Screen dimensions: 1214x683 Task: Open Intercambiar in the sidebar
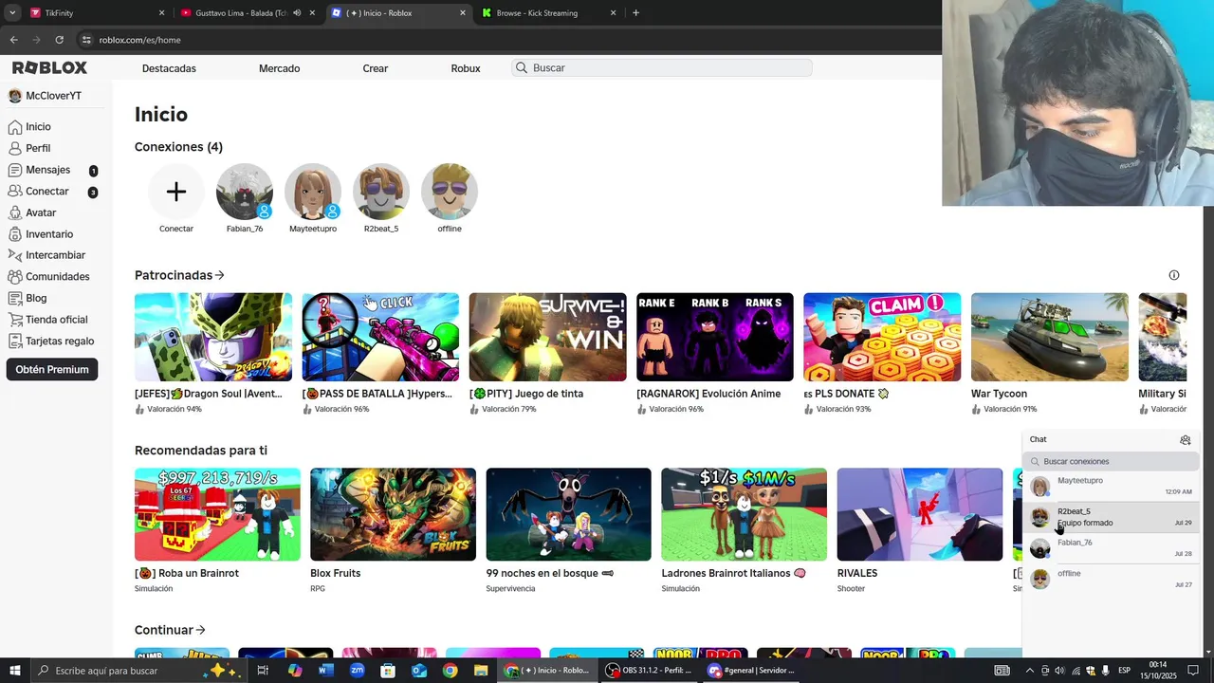click(x=55, y=255)
